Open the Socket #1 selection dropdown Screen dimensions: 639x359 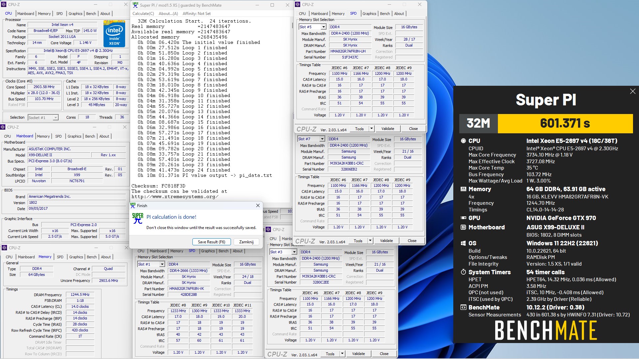[x=56, y=117]
